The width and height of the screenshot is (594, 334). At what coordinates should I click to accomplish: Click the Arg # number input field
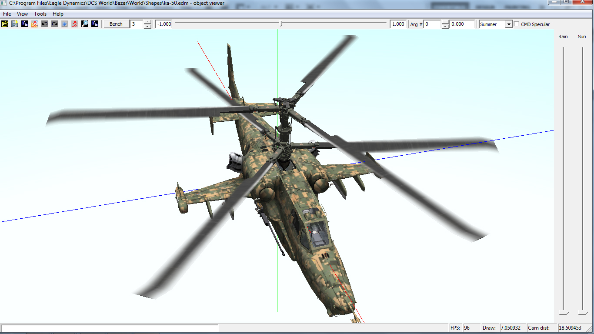[432, 24]
